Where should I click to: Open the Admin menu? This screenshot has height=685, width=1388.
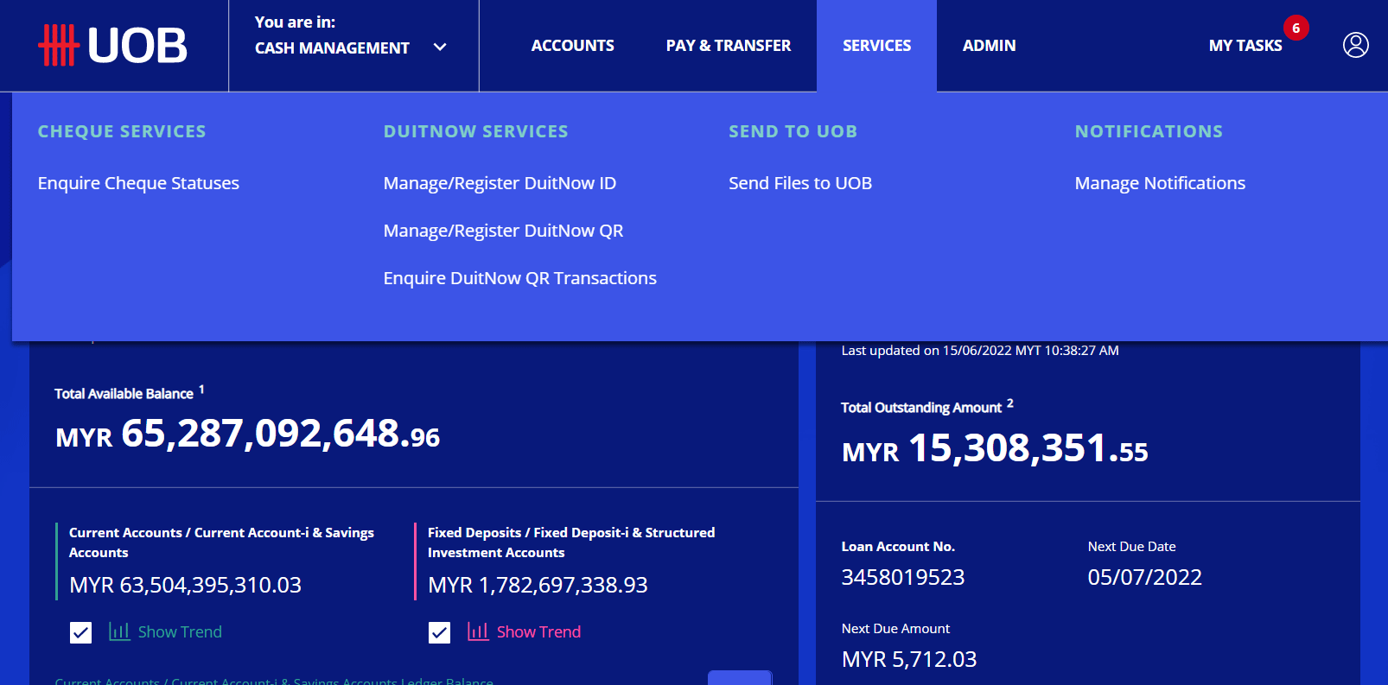pyautogui.click(x=989, y=46)
